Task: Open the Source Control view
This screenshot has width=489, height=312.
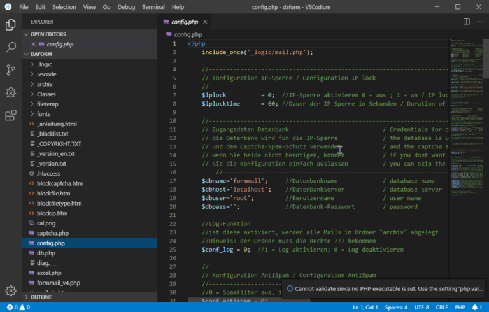Action: click(x=11, y=70)
